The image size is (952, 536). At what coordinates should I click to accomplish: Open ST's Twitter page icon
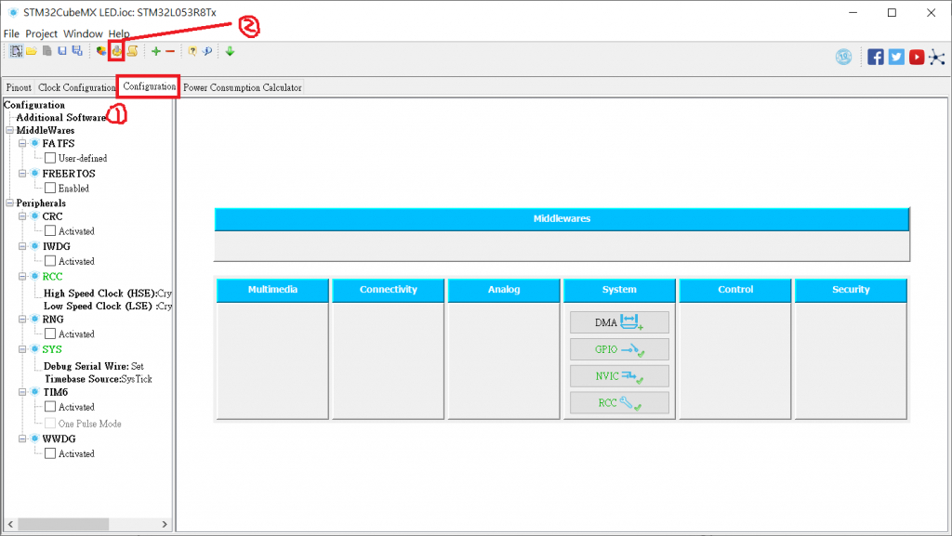(896, 57)
